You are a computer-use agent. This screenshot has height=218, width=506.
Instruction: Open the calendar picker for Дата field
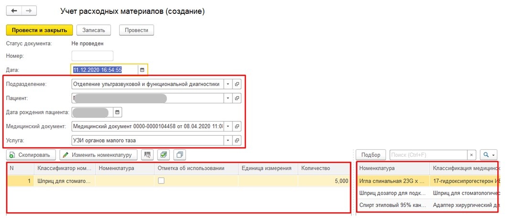tap(142, 70)
